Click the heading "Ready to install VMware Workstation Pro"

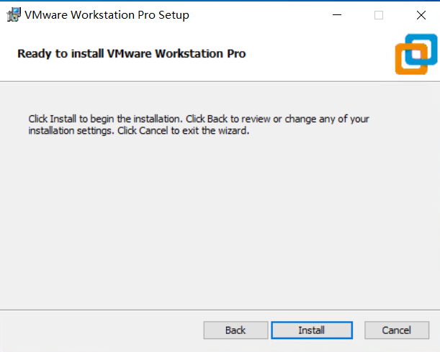tap(132, 53)
